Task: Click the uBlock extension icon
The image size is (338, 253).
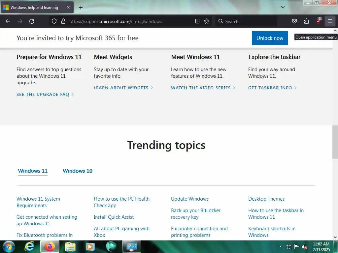Action: [319, 21]
